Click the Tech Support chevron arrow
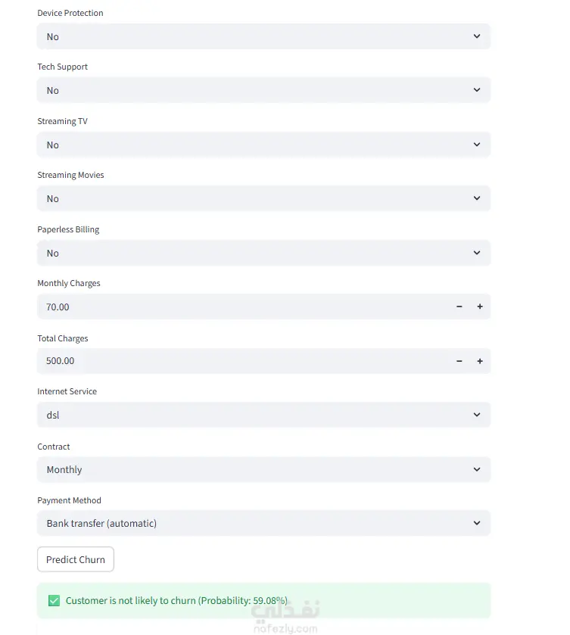Image resolution: width=570 pixels, height=635 pixels. coord(477,90)
